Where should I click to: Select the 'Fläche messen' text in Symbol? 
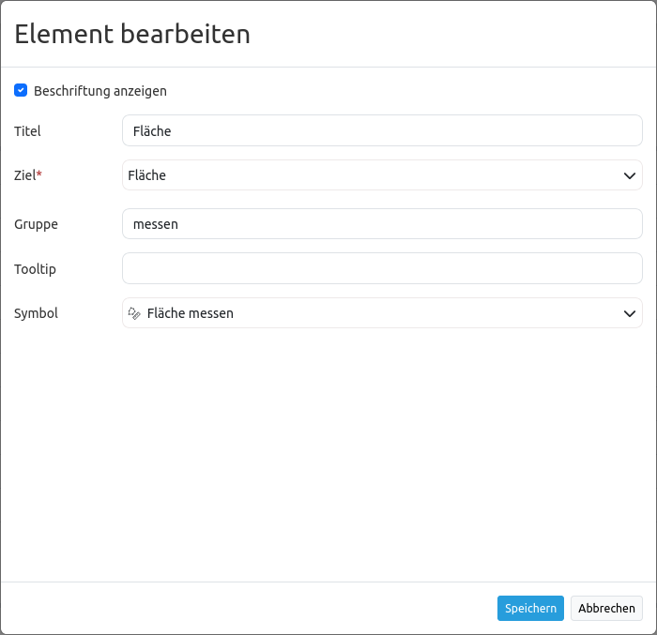click(191, 313)
